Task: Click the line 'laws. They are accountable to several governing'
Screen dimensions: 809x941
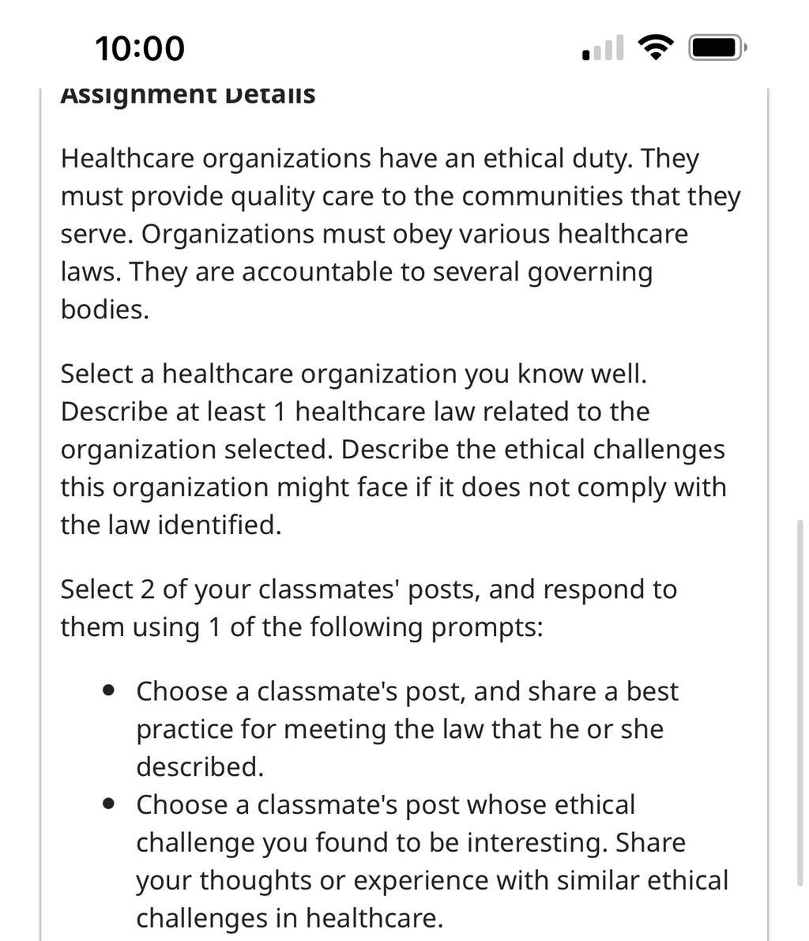Action: (x=356, y=272)
